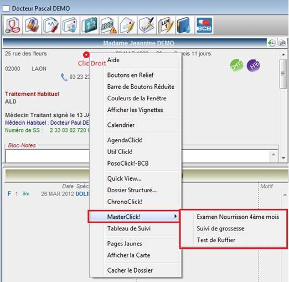The height and width of the screenshot is (282, 289).
Task: Click the Médecin Habituel Docteur Paul line
Action: 47,122
